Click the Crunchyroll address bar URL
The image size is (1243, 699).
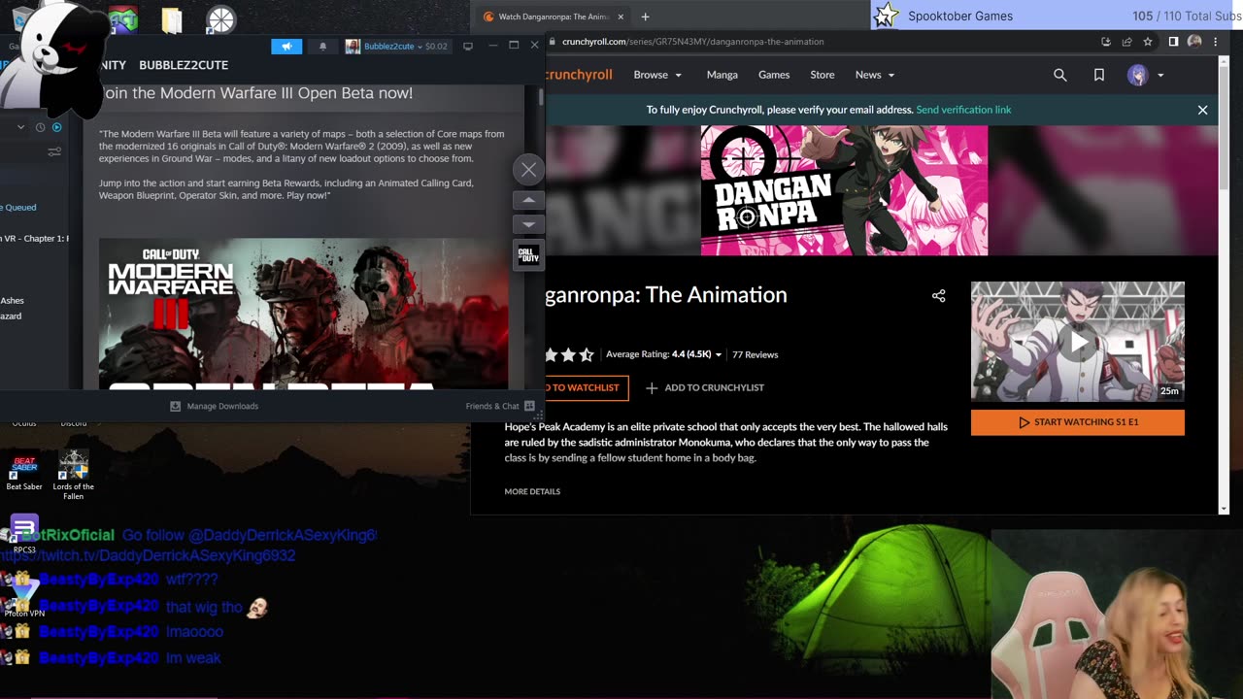[x=692, y=42]
